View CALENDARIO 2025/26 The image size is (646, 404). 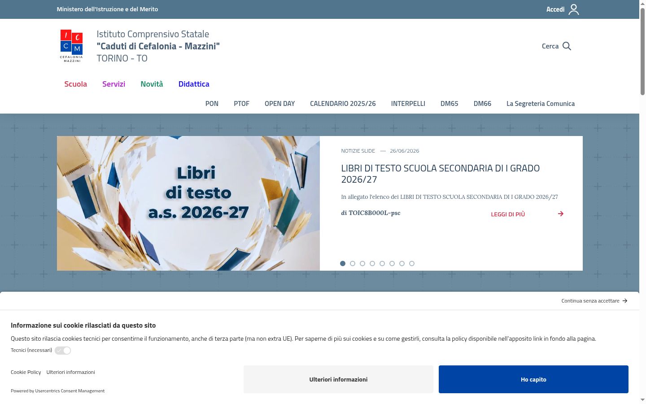[343, 104]
